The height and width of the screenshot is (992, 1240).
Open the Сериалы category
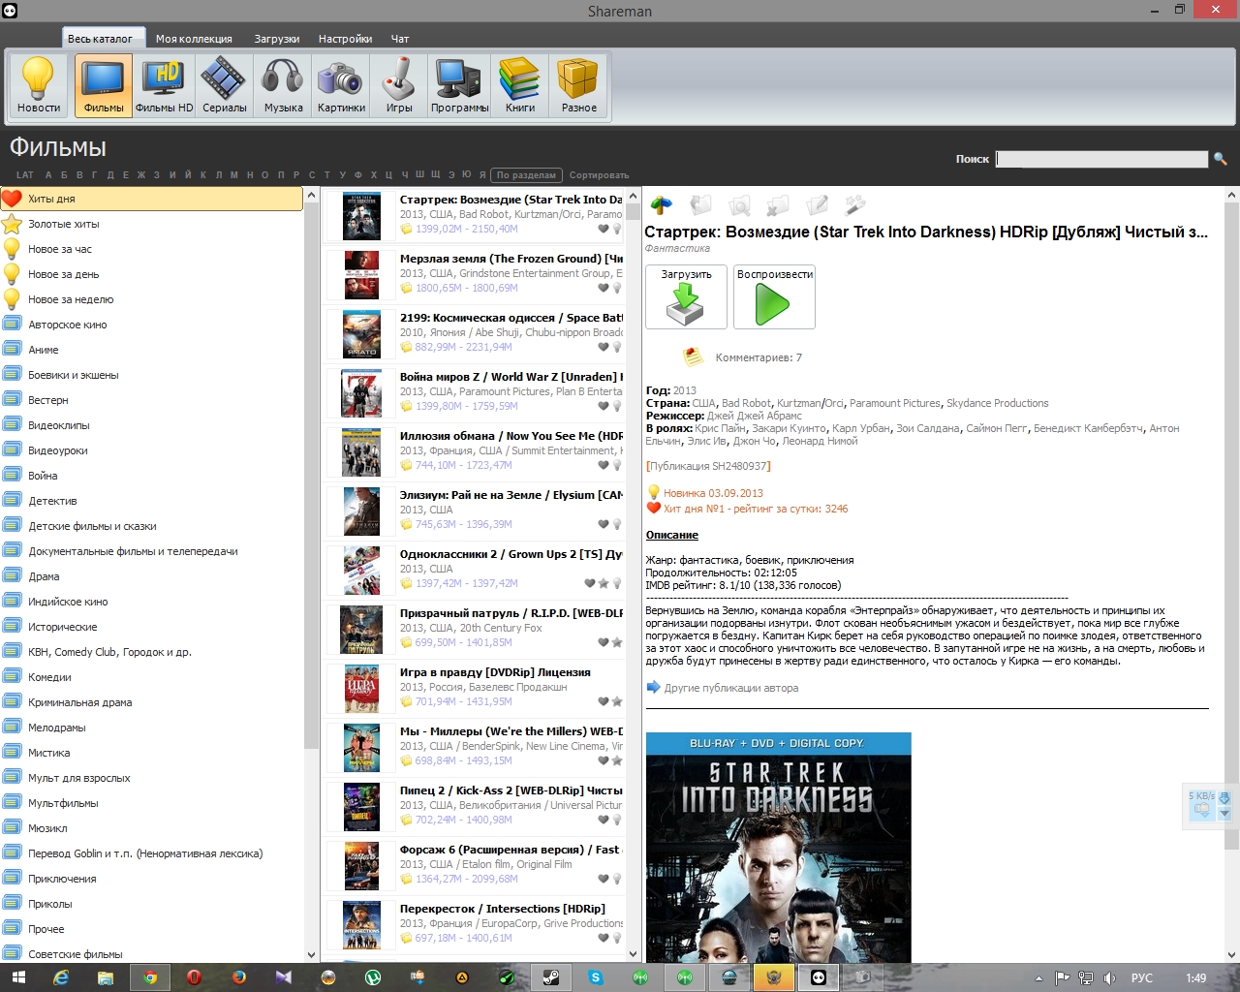click(x=224, y=85)
